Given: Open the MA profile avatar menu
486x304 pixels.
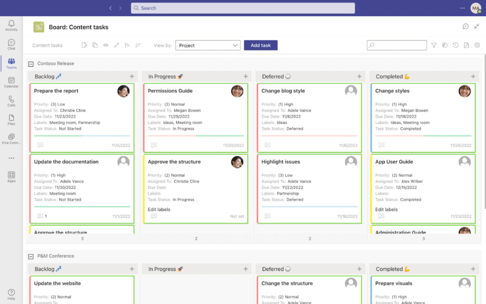Looking at the screenshot, I should (x=476, y=8).
